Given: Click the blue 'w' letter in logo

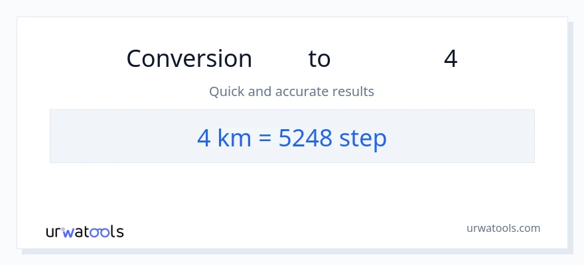Looking at the screenshot, I should pos(68,232).
